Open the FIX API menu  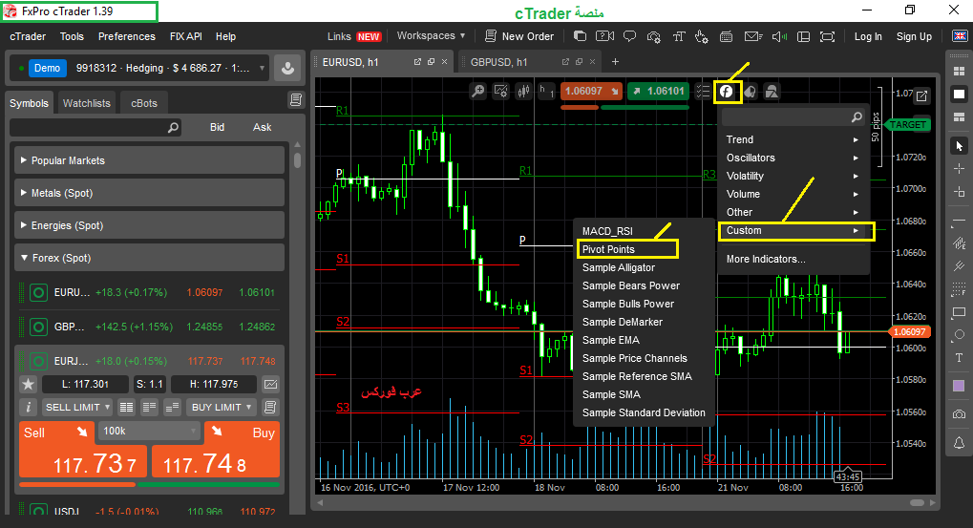[x=186, y=36]
